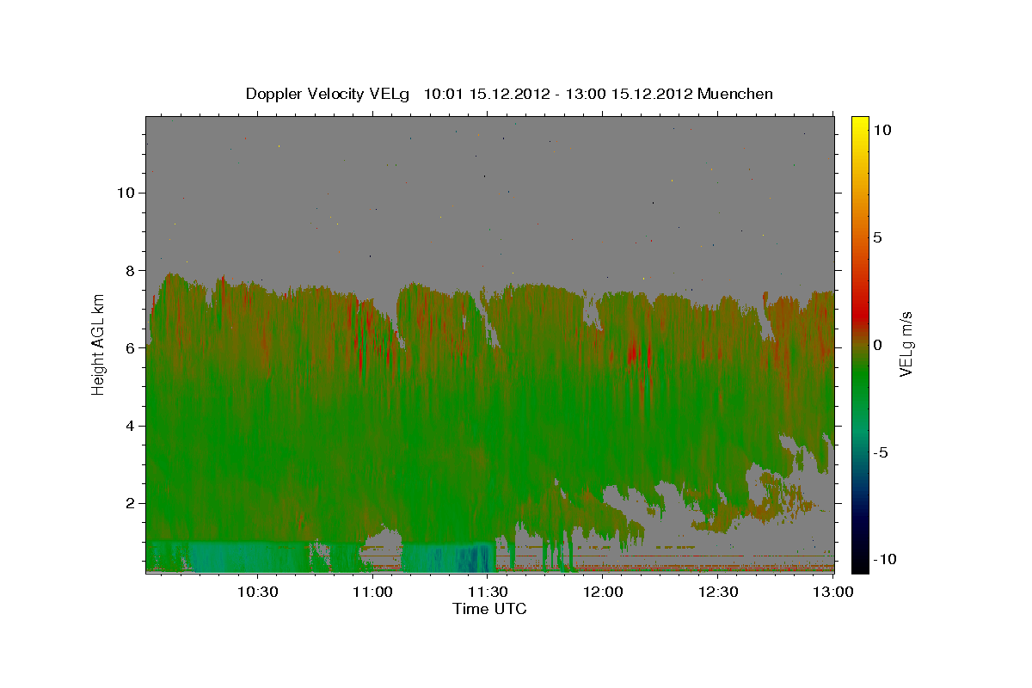Click the black bottom of the colorbar

(860, 563)
